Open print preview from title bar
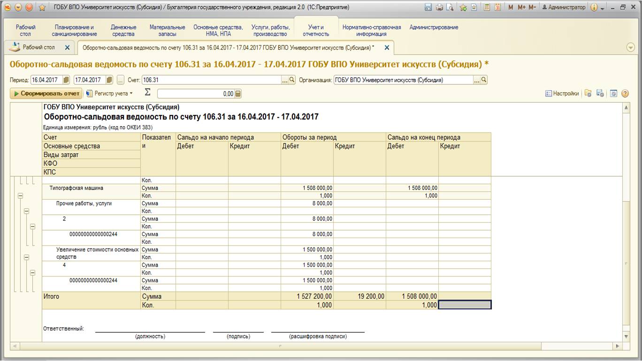The width and height of the screenshot is (642, 361). pyautogui.click(x=450, y=8)
